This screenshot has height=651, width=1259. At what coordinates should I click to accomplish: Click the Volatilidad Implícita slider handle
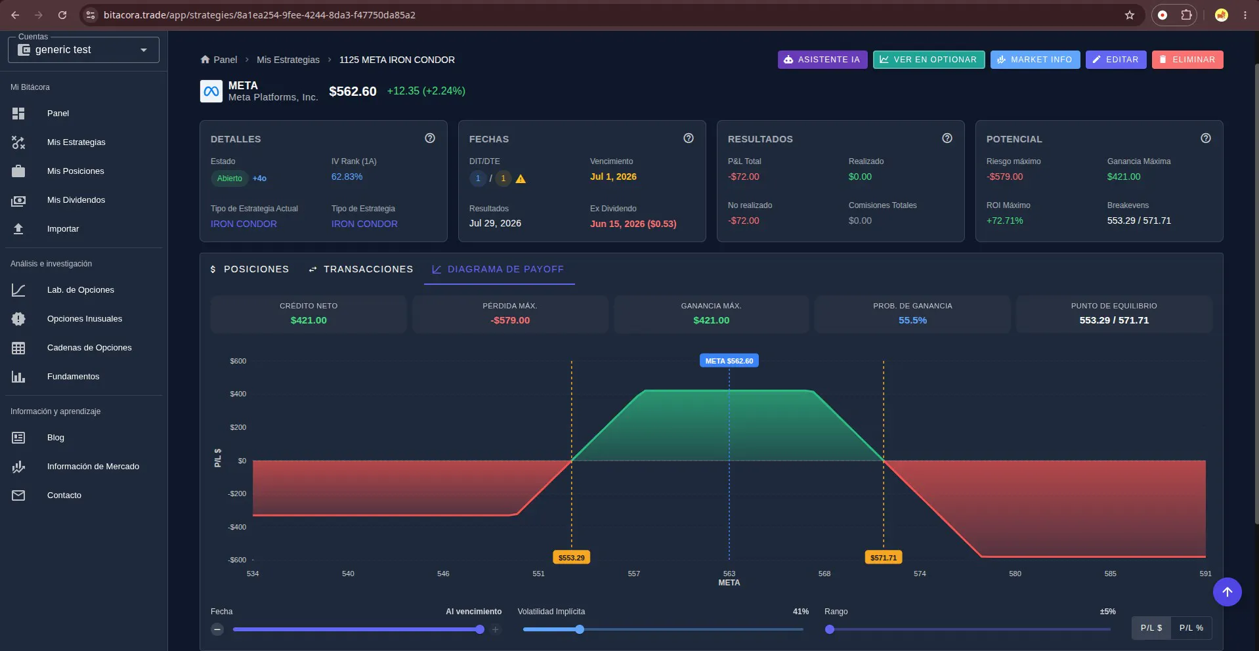tap(580, 629)
